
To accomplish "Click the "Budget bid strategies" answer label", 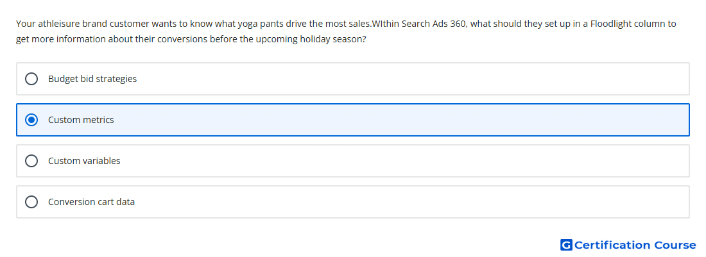I will pyautogui.click(x=92, y=79).
